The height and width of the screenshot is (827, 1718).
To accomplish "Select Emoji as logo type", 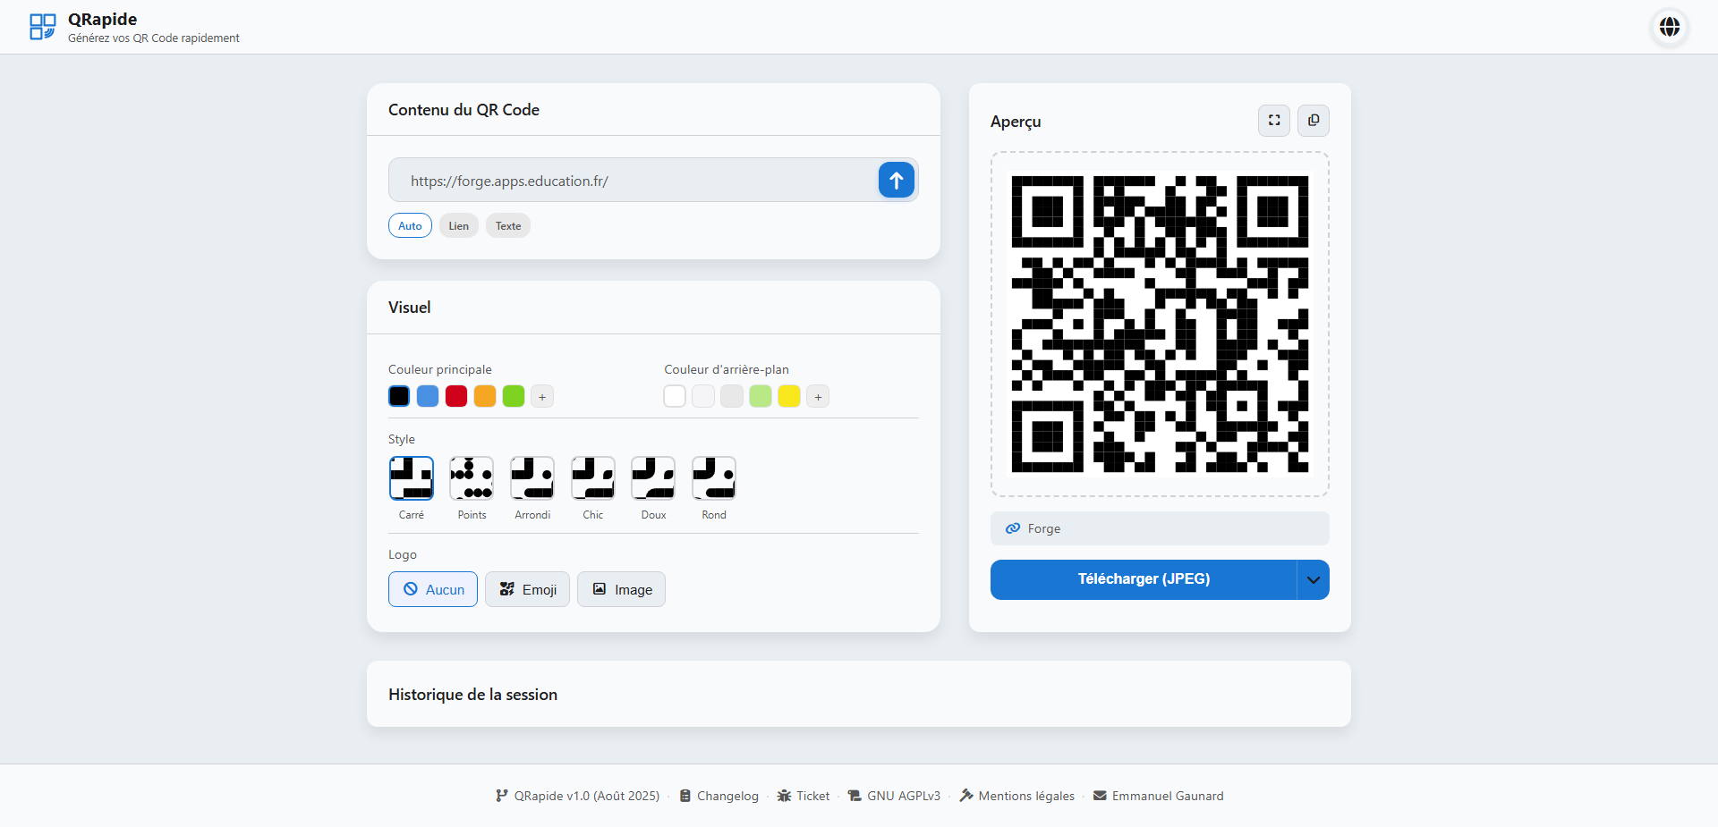I will [527, 589].
